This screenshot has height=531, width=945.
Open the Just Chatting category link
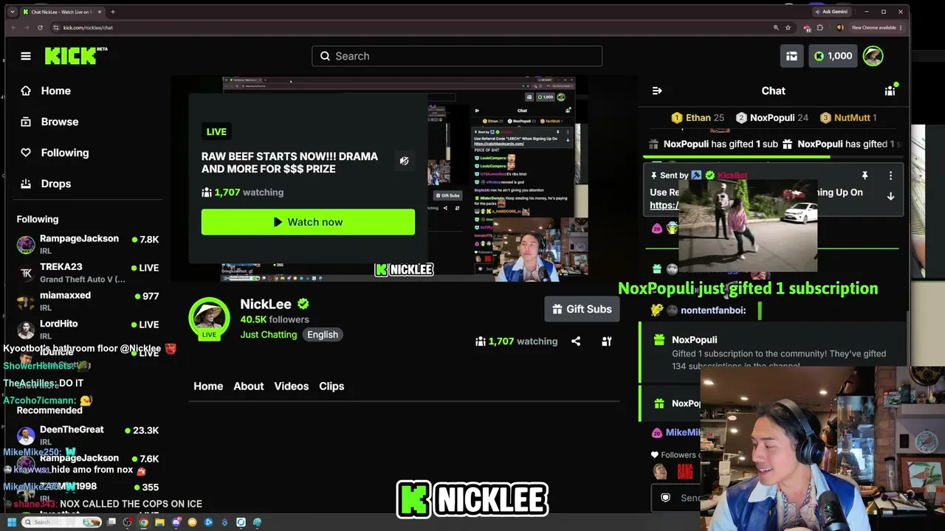tap(269, 335)
